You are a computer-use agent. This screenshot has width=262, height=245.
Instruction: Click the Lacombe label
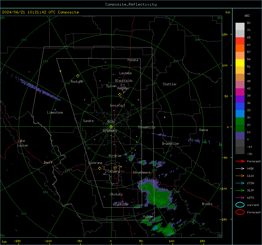[x=125, y=73]
